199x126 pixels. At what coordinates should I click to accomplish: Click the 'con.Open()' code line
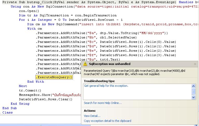point(29,11)
